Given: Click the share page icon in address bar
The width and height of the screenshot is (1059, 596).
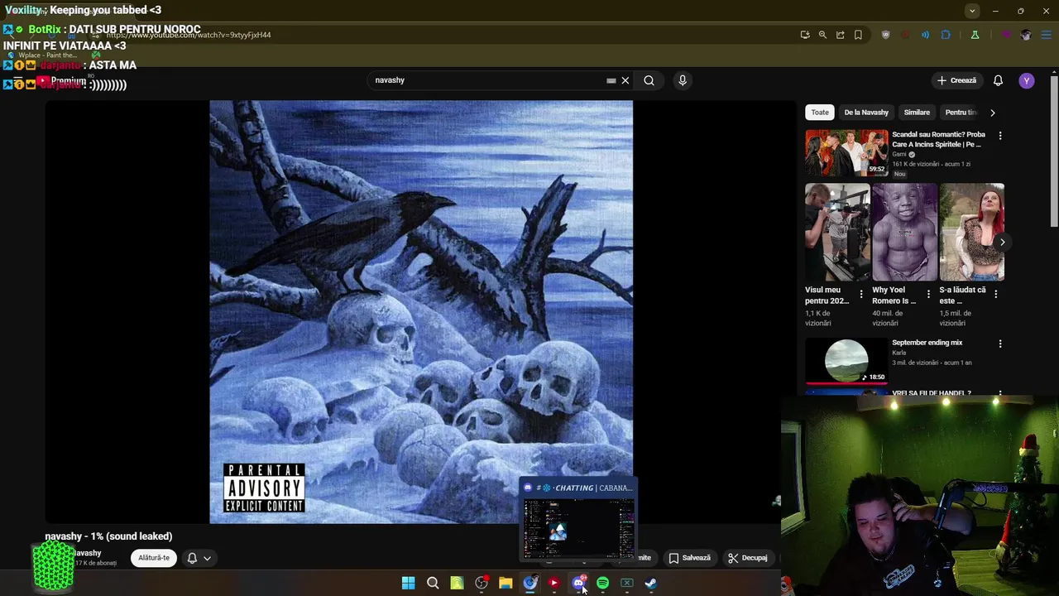Looking at the screenshot, I should click(x=840, y=35).
